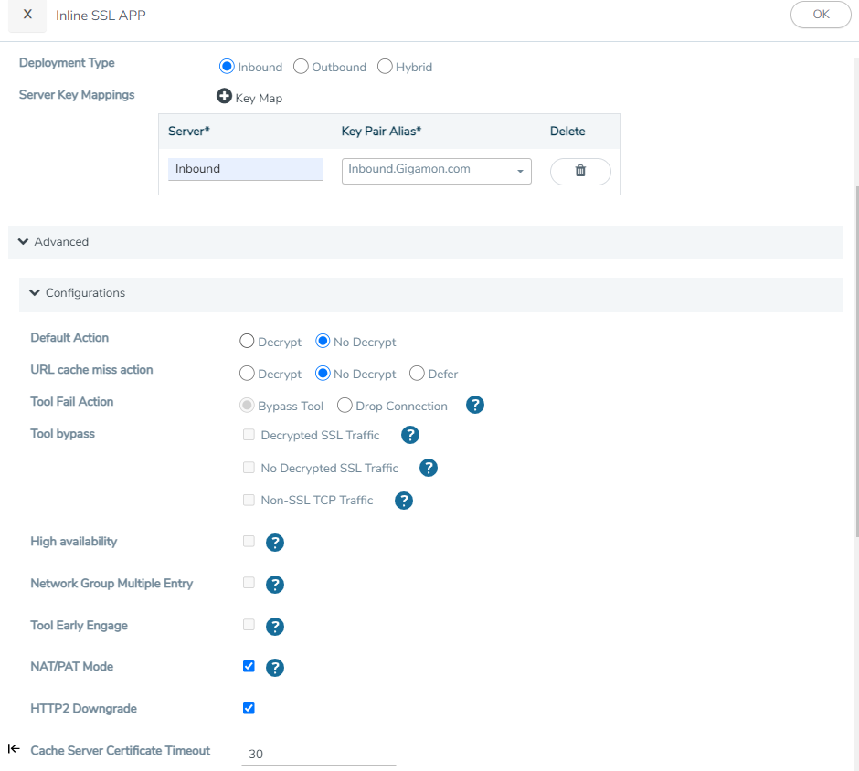
Task: Open the Key Pair Alias dropdown
Action: (x=521, y=172)
